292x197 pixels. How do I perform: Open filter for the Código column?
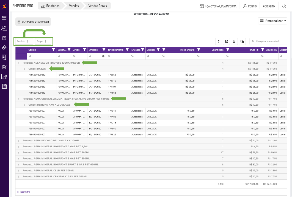click(x=53, y=50)
